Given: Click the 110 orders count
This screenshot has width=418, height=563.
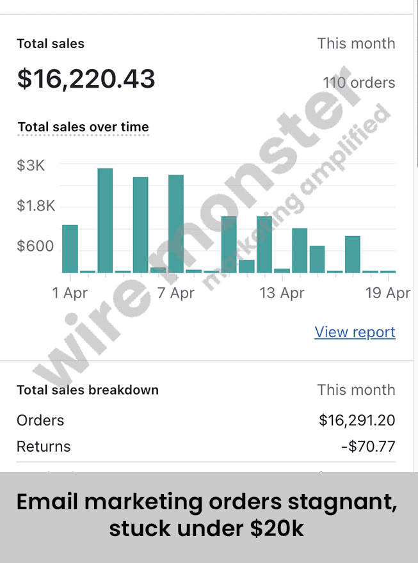Looking at the screenshot, I should [359, 83].
